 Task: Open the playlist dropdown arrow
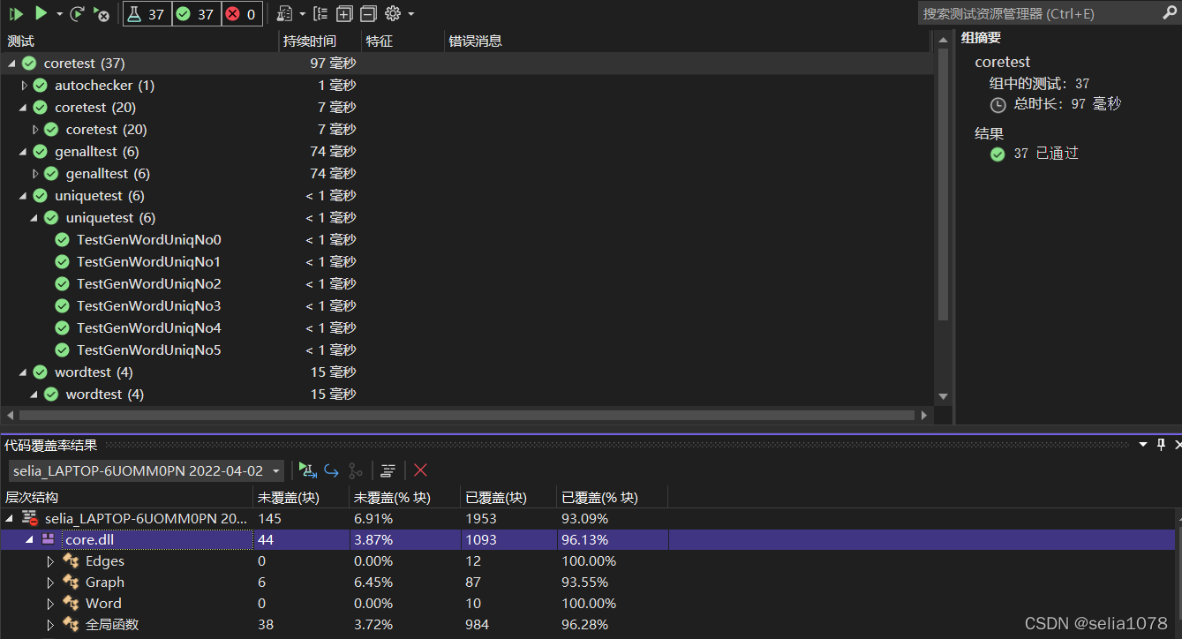pos(302,14)
